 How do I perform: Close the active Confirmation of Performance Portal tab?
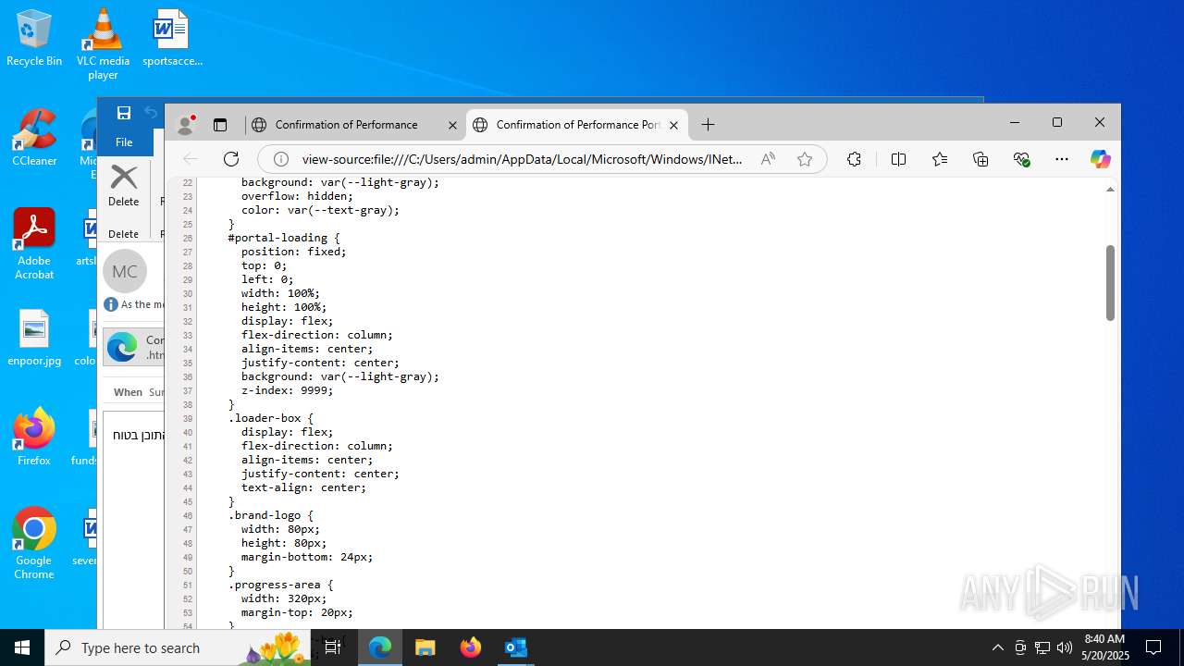pyautogui.click(x=673, y=125)
